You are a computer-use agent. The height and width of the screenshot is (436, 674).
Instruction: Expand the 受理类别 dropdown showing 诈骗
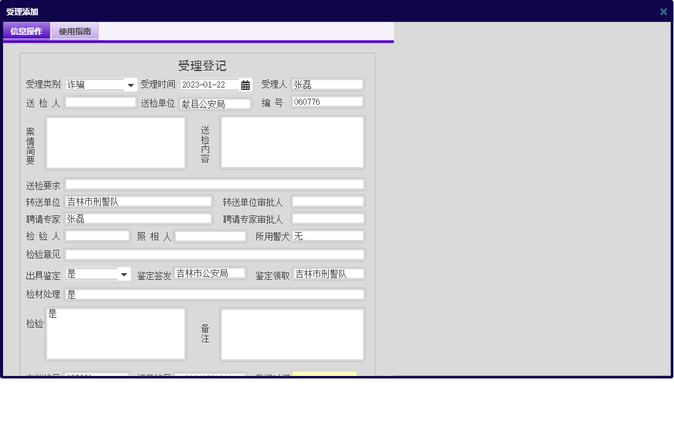coord(131,85)
